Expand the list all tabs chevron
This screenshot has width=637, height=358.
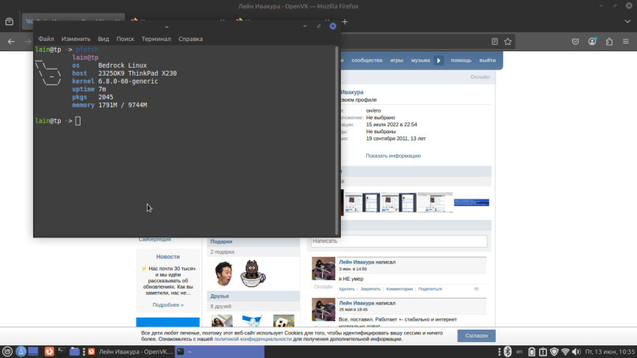coord(628,21)
